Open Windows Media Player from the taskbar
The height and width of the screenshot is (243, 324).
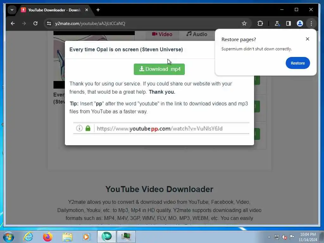click(87, 237)
